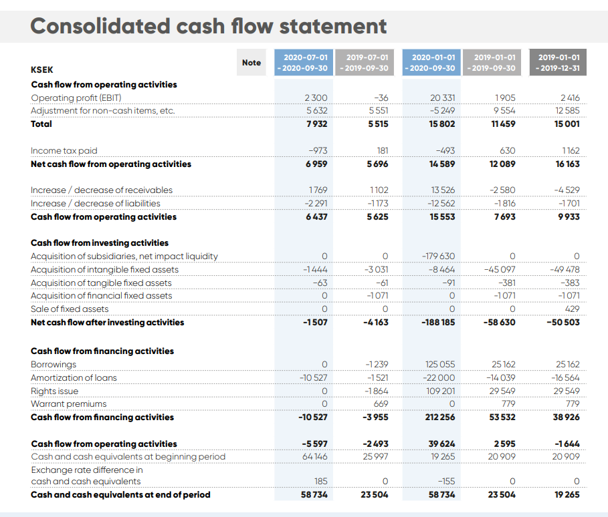Image resolution: width=608 pixels, height=517 pixels.
Task: Click the KSEK label
Action: (x=42, y=69)
